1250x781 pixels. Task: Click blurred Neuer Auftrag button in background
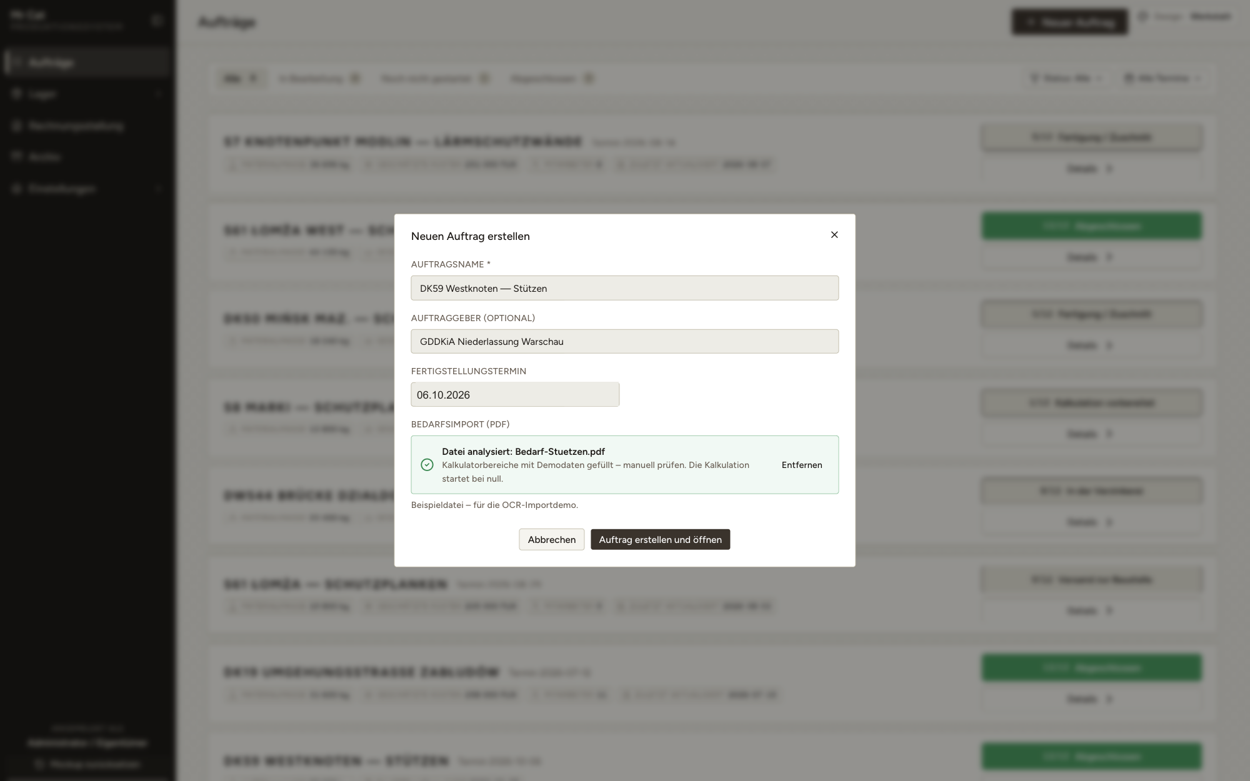(1070, 22)
